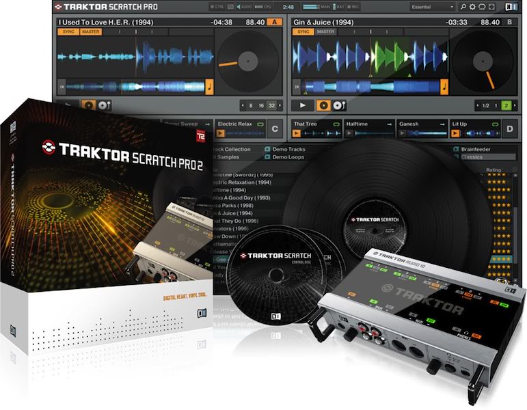Show smaller loop sizes on Deck A
The height and width of the screenshot is (410, 527).
(x=243, y=105)
